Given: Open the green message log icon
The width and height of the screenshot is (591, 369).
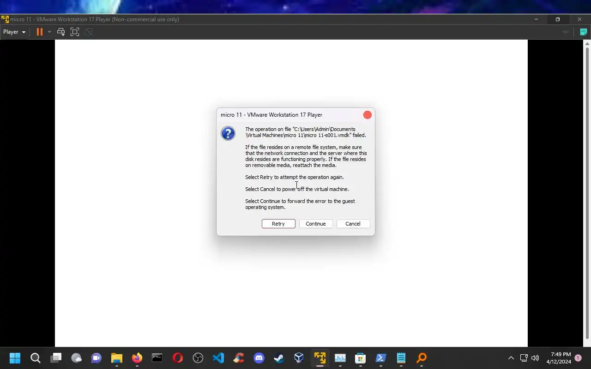Looking at the screenshot, I should [x=583, y=32].
